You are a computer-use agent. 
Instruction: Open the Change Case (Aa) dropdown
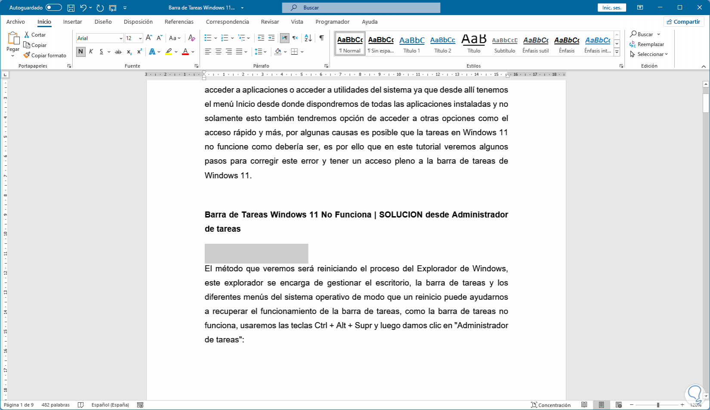(175, 38)
